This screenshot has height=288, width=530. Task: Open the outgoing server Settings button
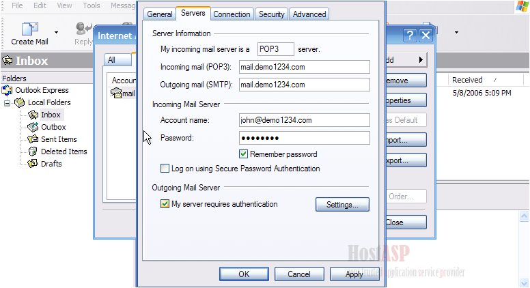(342, 205)
